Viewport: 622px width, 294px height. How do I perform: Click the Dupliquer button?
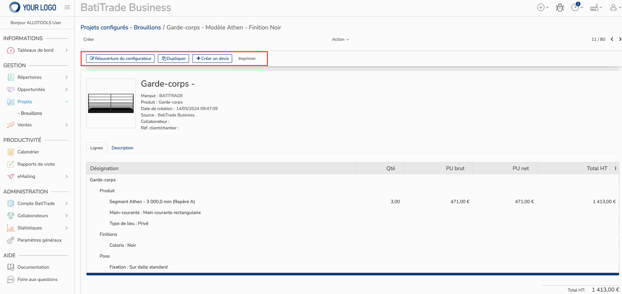(173, 58)
